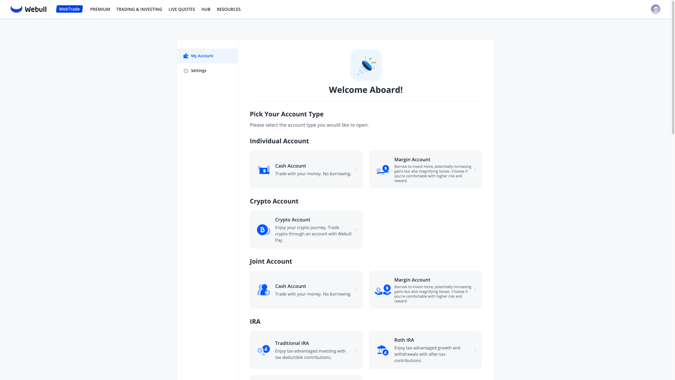Screen dimensions: 675x380
Task: Click the Joint Cash Account people icon
Action: point(263,290)
